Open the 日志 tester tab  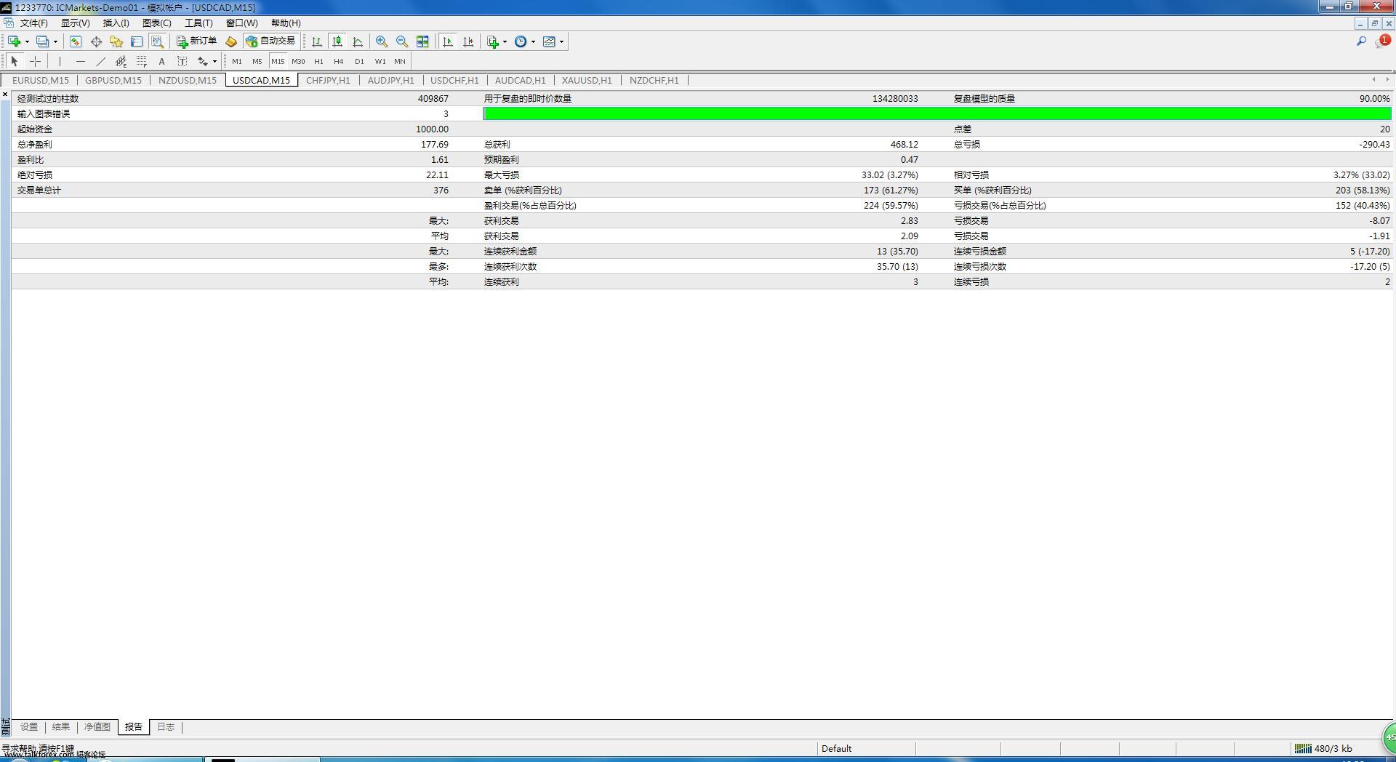tap(166, 726)
